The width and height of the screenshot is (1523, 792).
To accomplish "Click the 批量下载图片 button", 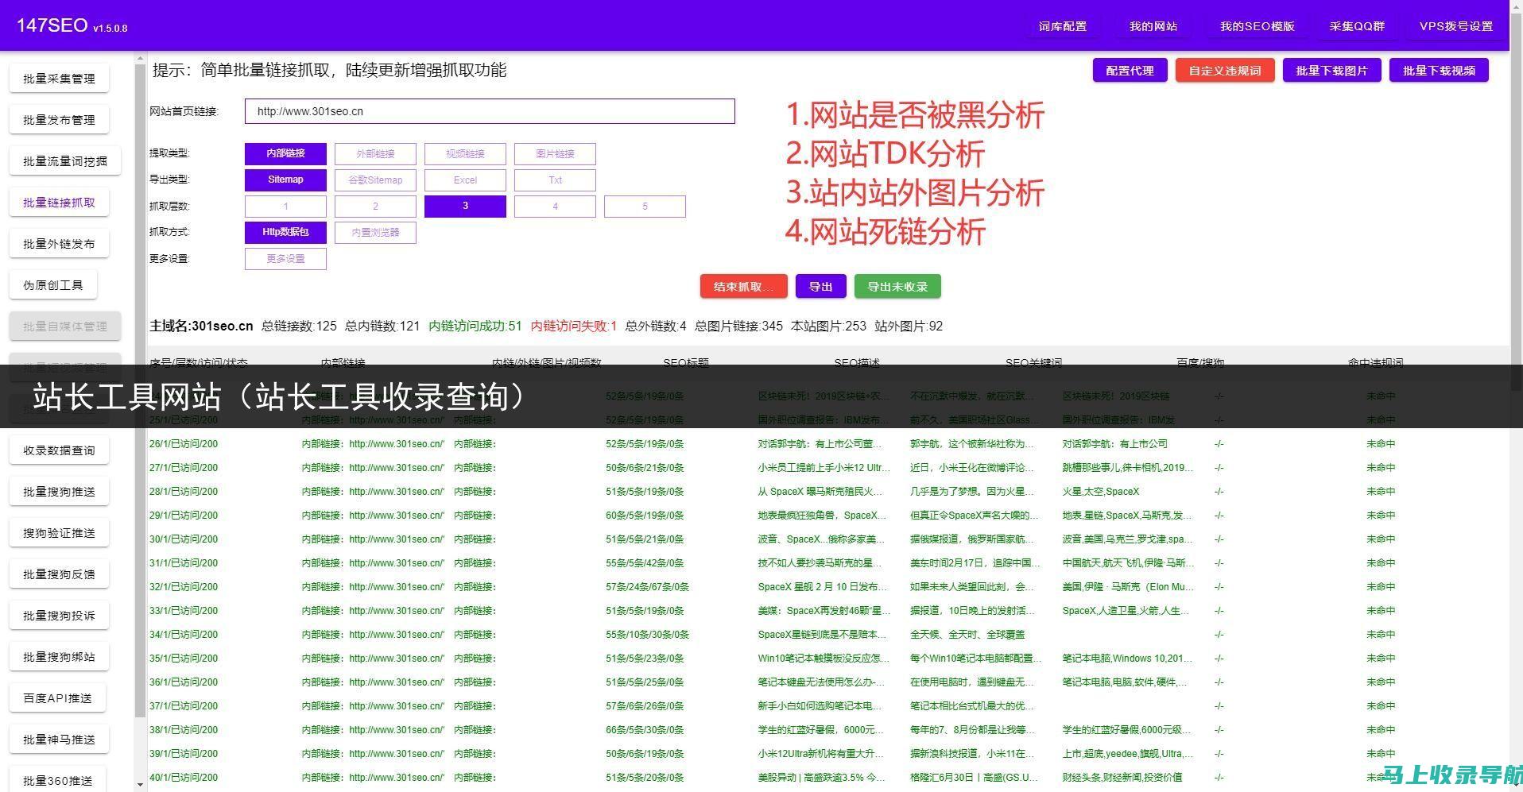I will [1331, 71].
